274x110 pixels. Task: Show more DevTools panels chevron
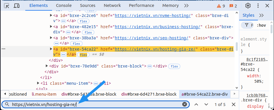186,5
